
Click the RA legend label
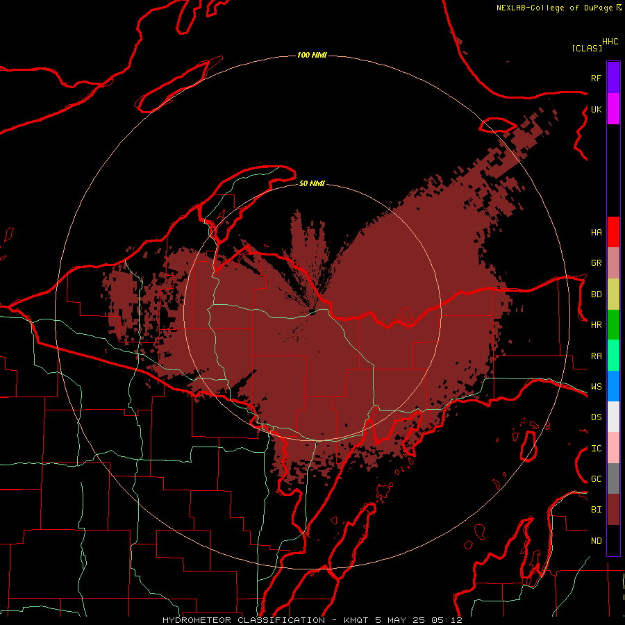pos(597,356)
